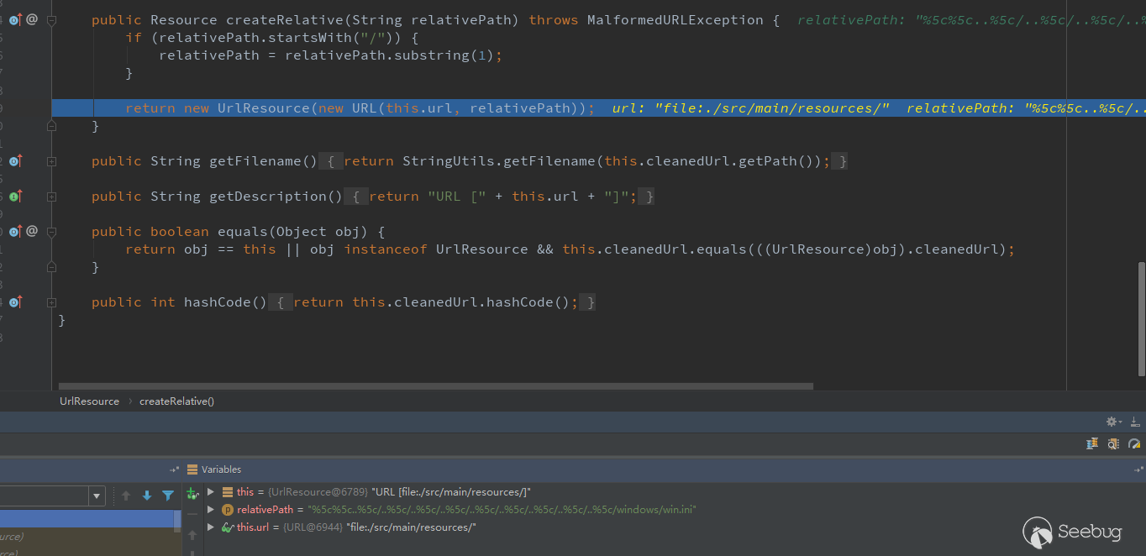Screen dimensions: 1146x556
Task: Open the thread selector dropdown arrow
Action: pyautogui.click(x=97, y=496)
